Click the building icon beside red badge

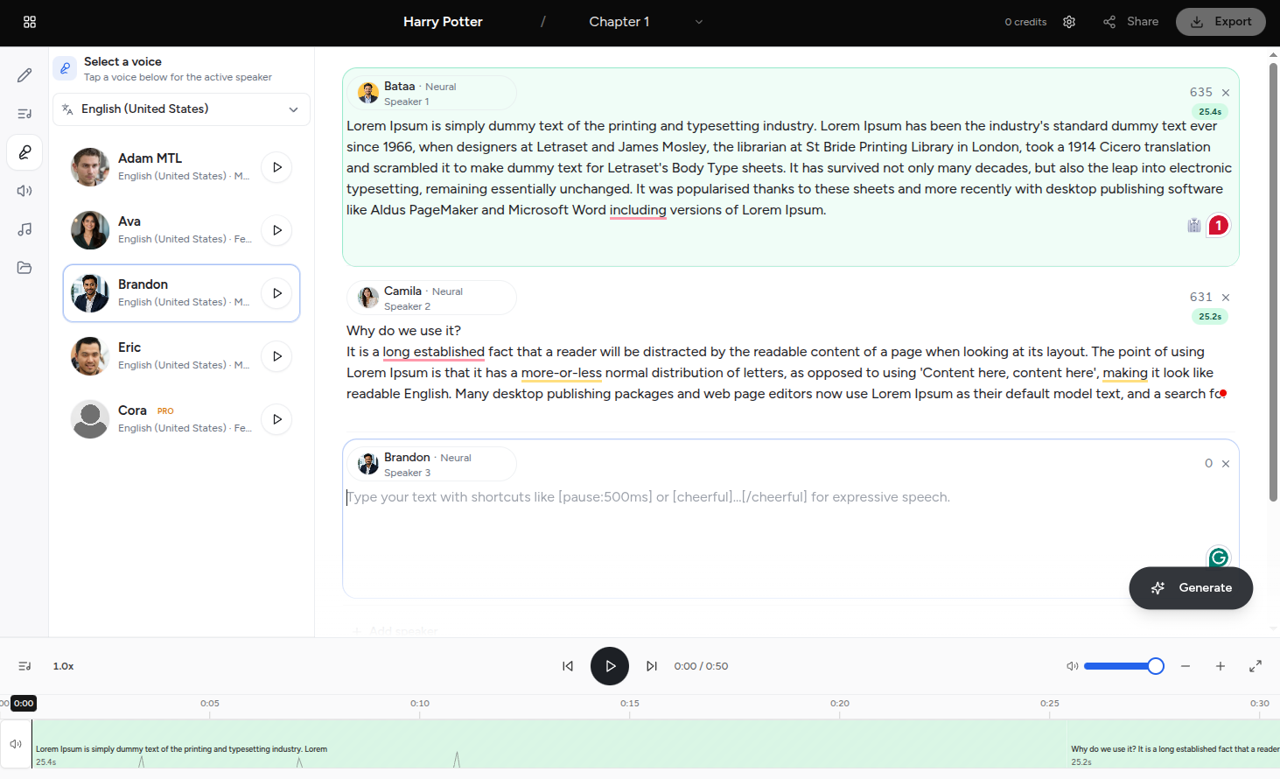1194,226
